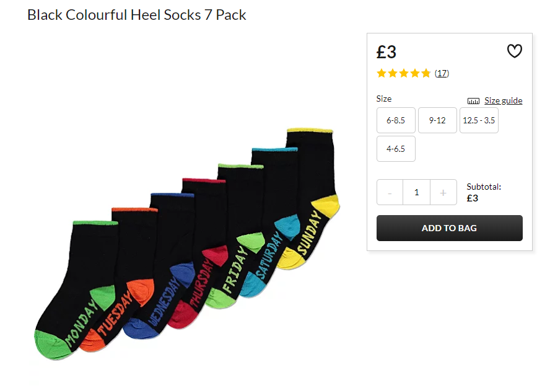This screenshot has width=550, height=388.
Task: Pick size 4-6.5
Action: [x=396, y=149]
